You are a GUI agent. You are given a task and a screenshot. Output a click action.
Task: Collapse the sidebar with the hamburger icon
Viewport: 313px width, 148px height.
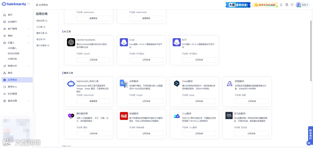[29, 4]
